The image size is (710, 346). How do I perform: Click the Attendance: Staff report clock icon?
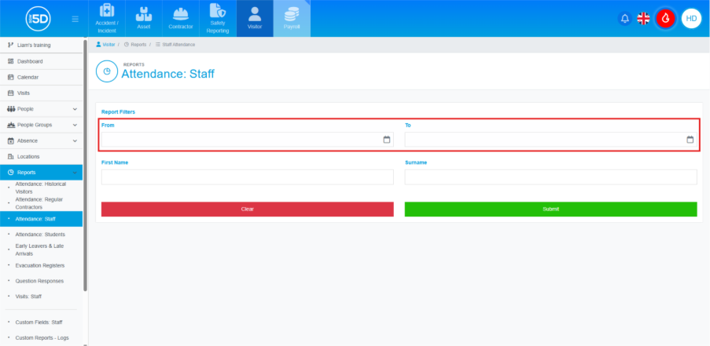[x=107, y=71]
